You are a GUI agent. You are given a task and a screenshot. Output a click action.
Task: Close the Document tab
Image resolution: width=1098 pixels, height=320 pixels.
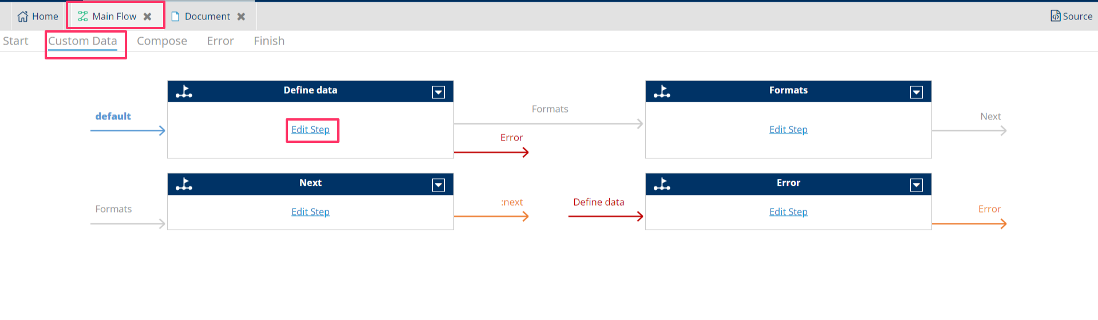coord(242,17)
